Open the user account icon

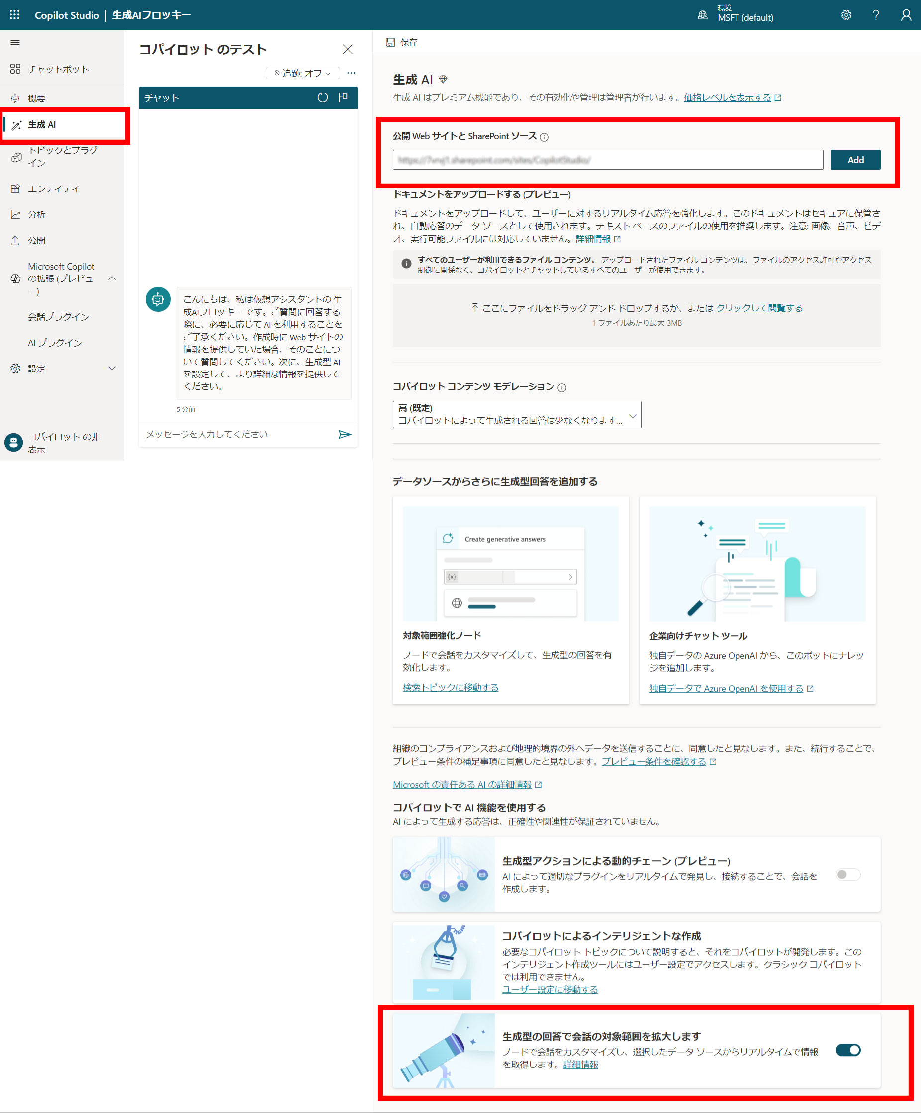[x=906, y=15]
